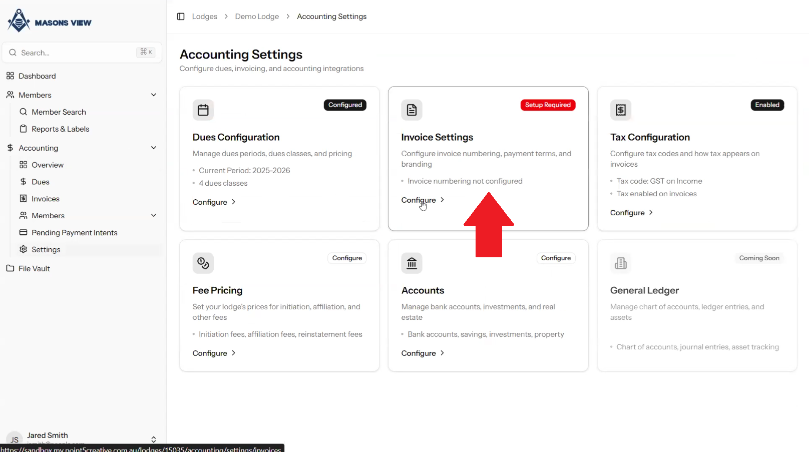Click the Accounts bank building icon
Viewport: 809px width, 452px height.
pyautogui.click(x=412, y=263)
